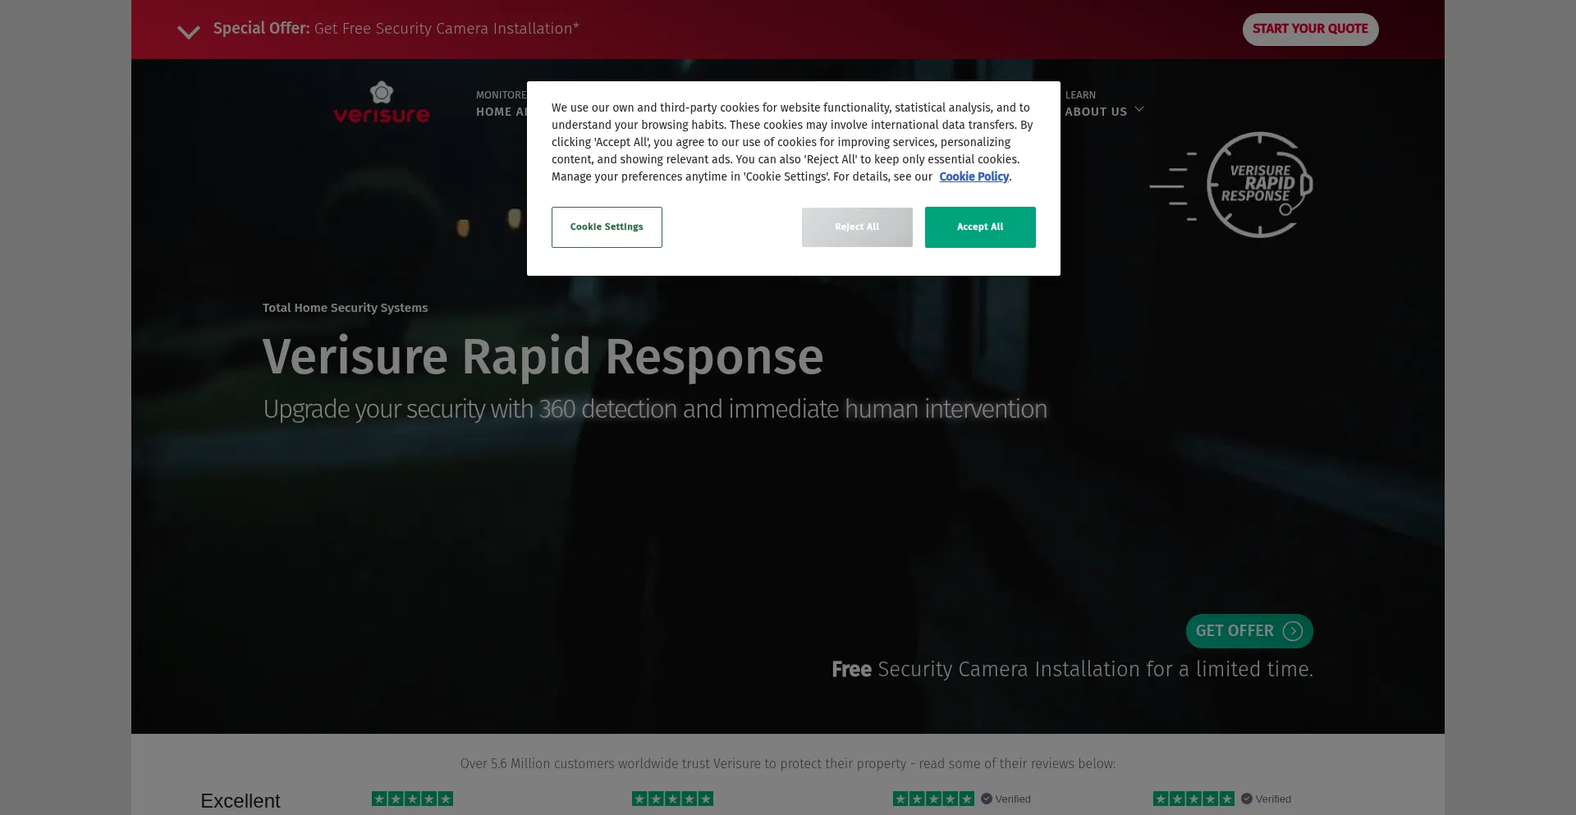Image resolution: width=1576 pixels, height=815 pixels.
Task: Click the third review's Verified badge
Action: tap(1006, 799)
